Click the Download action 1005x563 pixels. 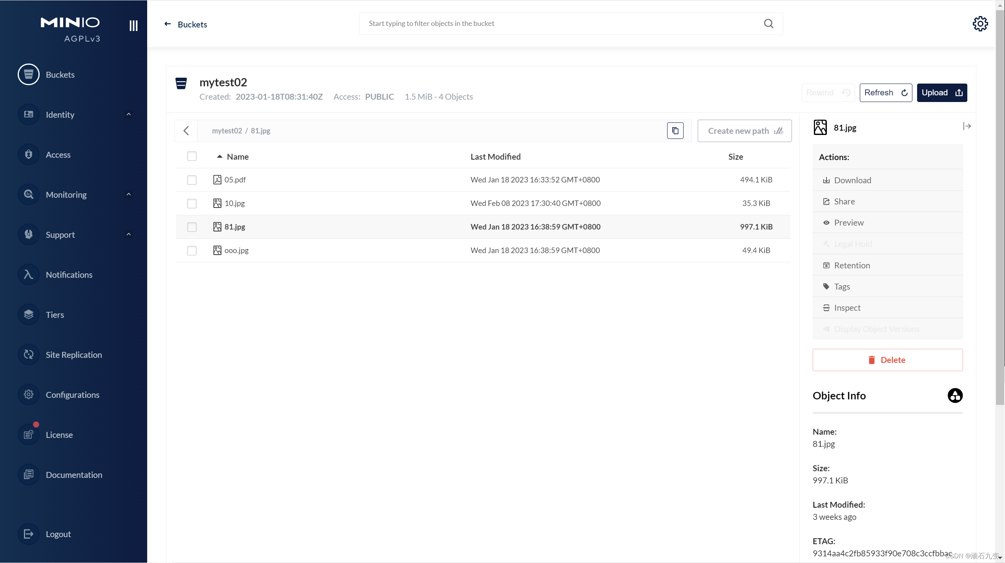887,180
